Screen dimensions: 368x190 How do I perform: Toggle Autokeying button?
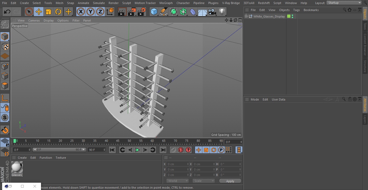[181, 150]
